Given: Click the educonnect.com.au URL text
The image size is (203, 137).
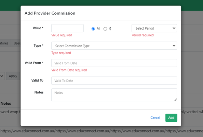Looking at the screenshot, I should [98, 131].
